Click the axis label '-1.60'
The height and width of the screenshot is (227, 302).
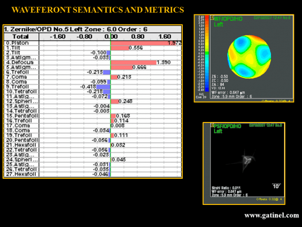pos(58,36)
